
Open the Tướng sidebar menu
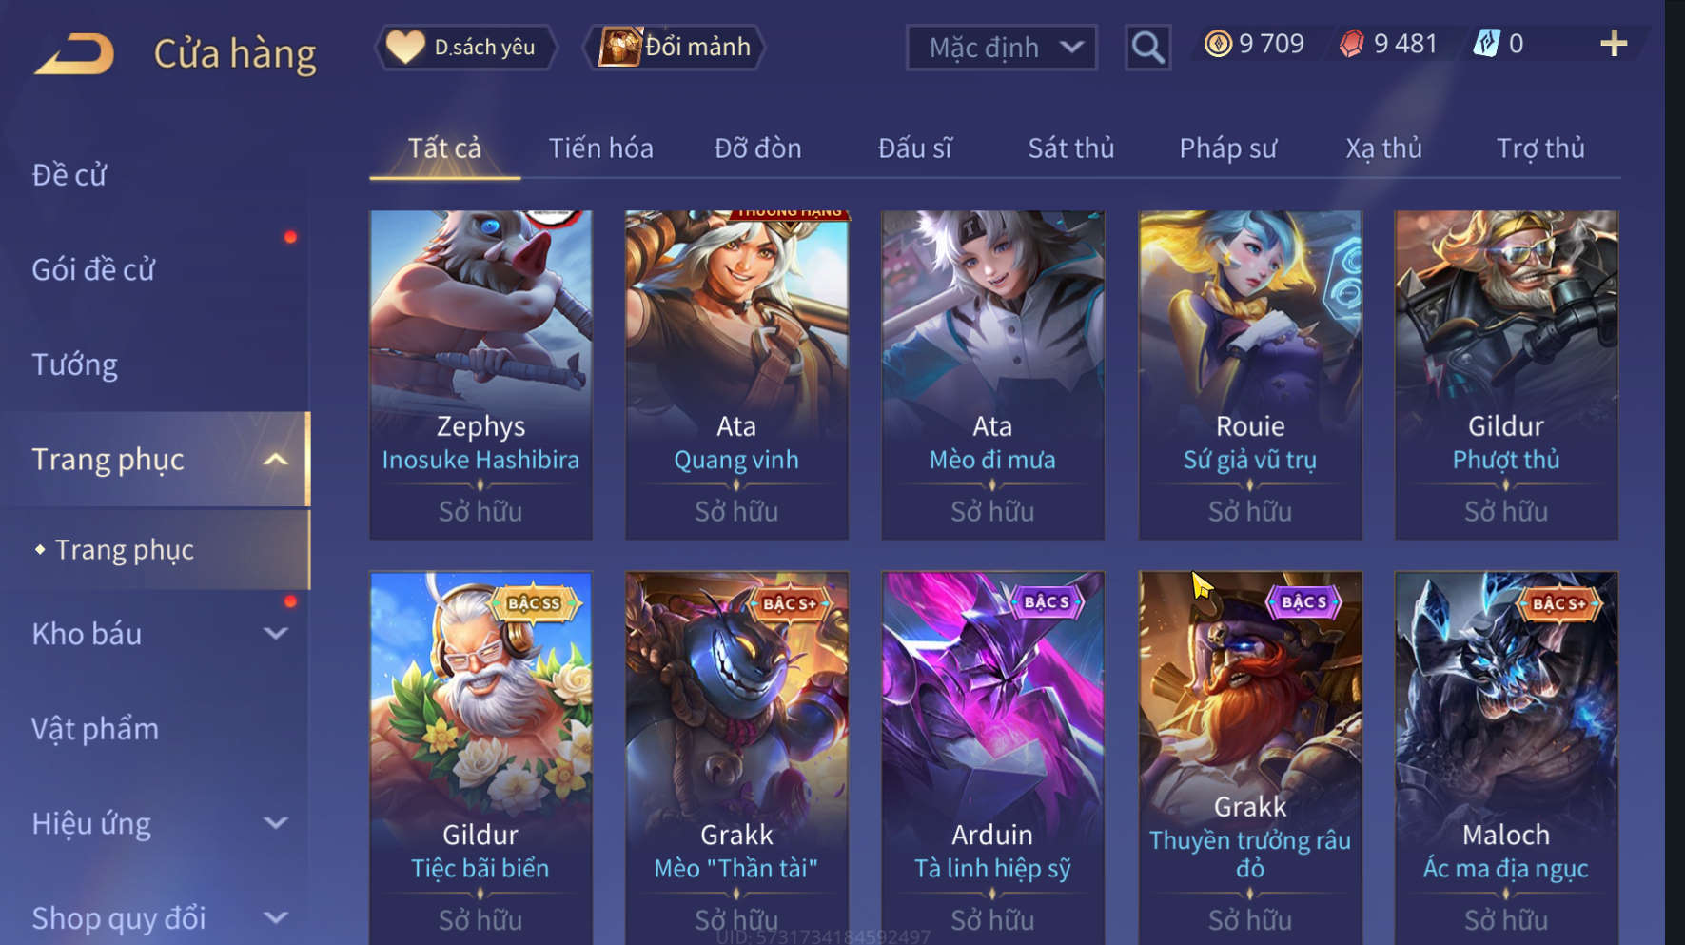pos(75,365)
